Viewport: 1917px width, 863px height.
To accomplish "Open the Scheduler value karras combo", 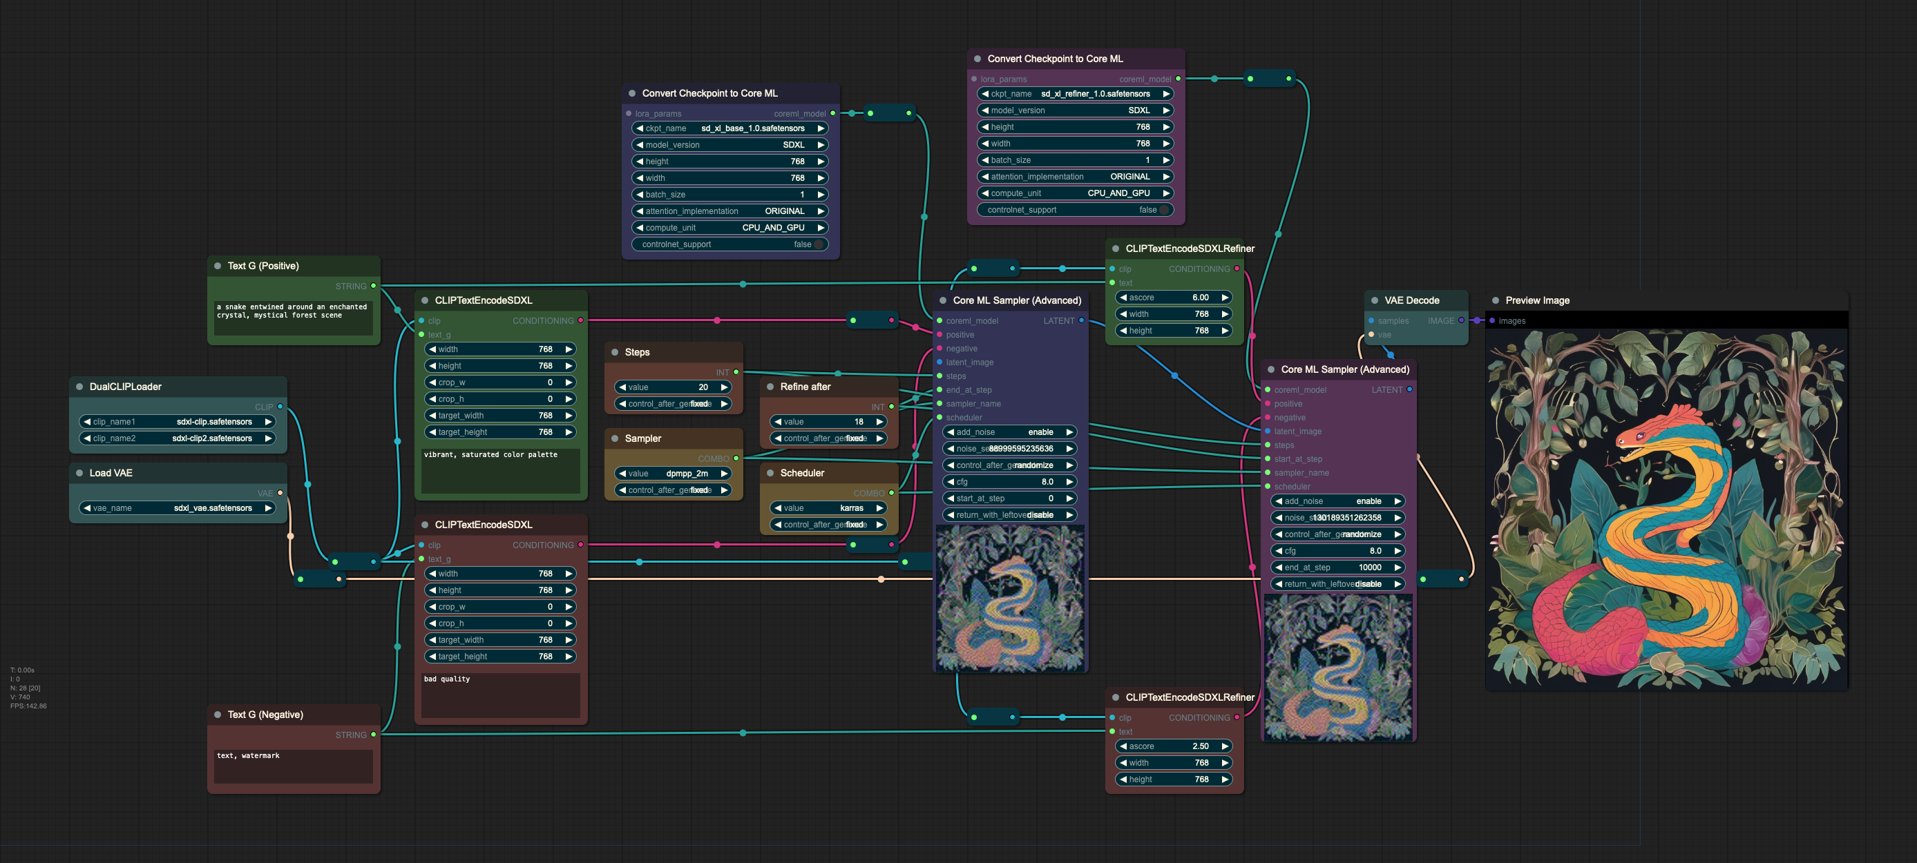I will coord(828,508).
